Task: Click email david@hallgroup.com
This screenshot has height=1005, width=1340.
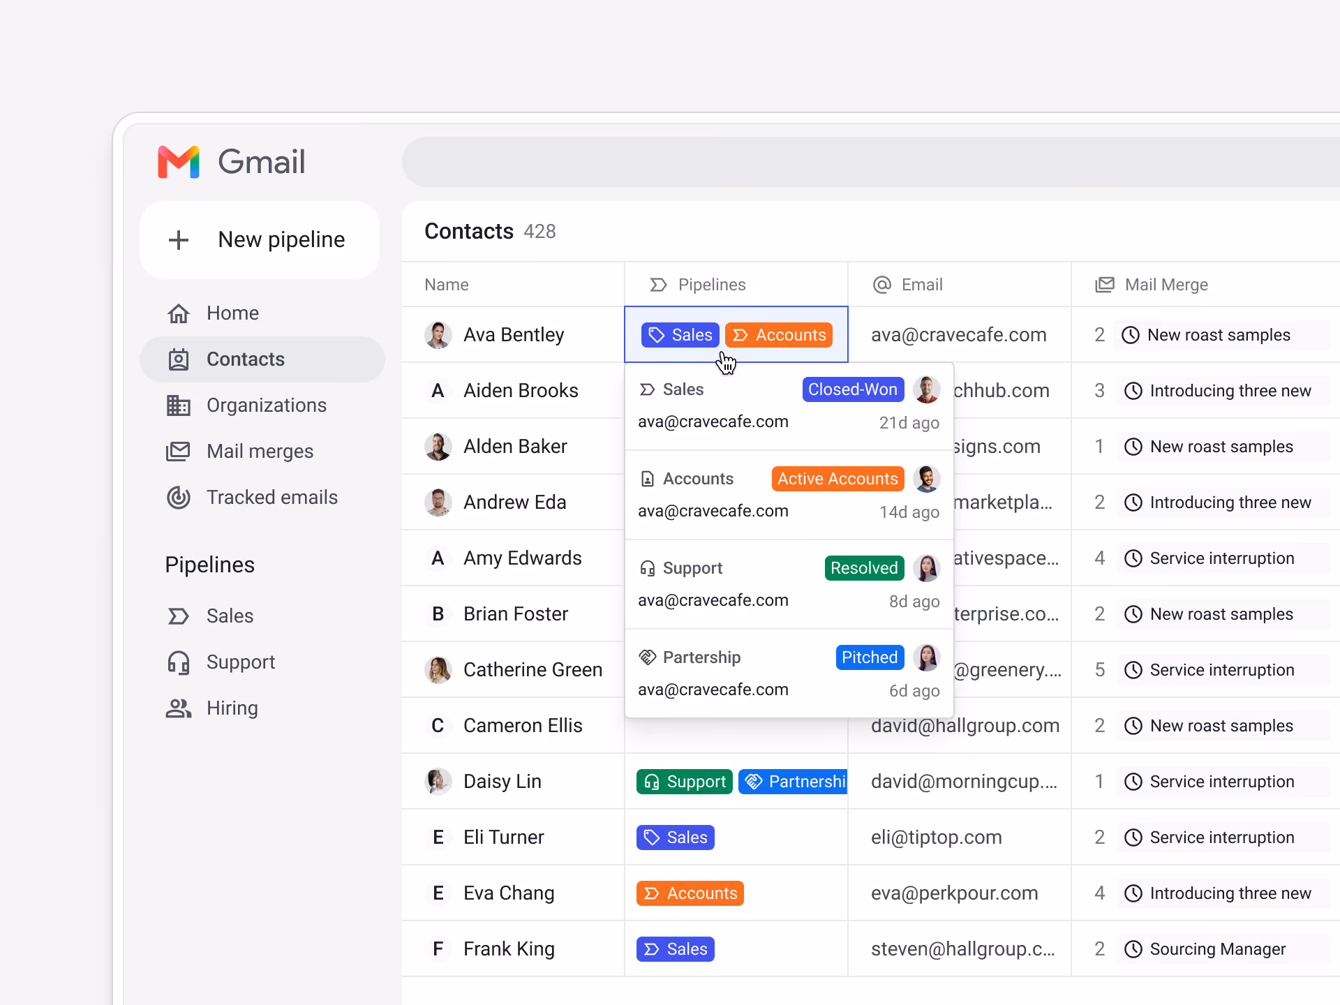Action: point(965,726)
